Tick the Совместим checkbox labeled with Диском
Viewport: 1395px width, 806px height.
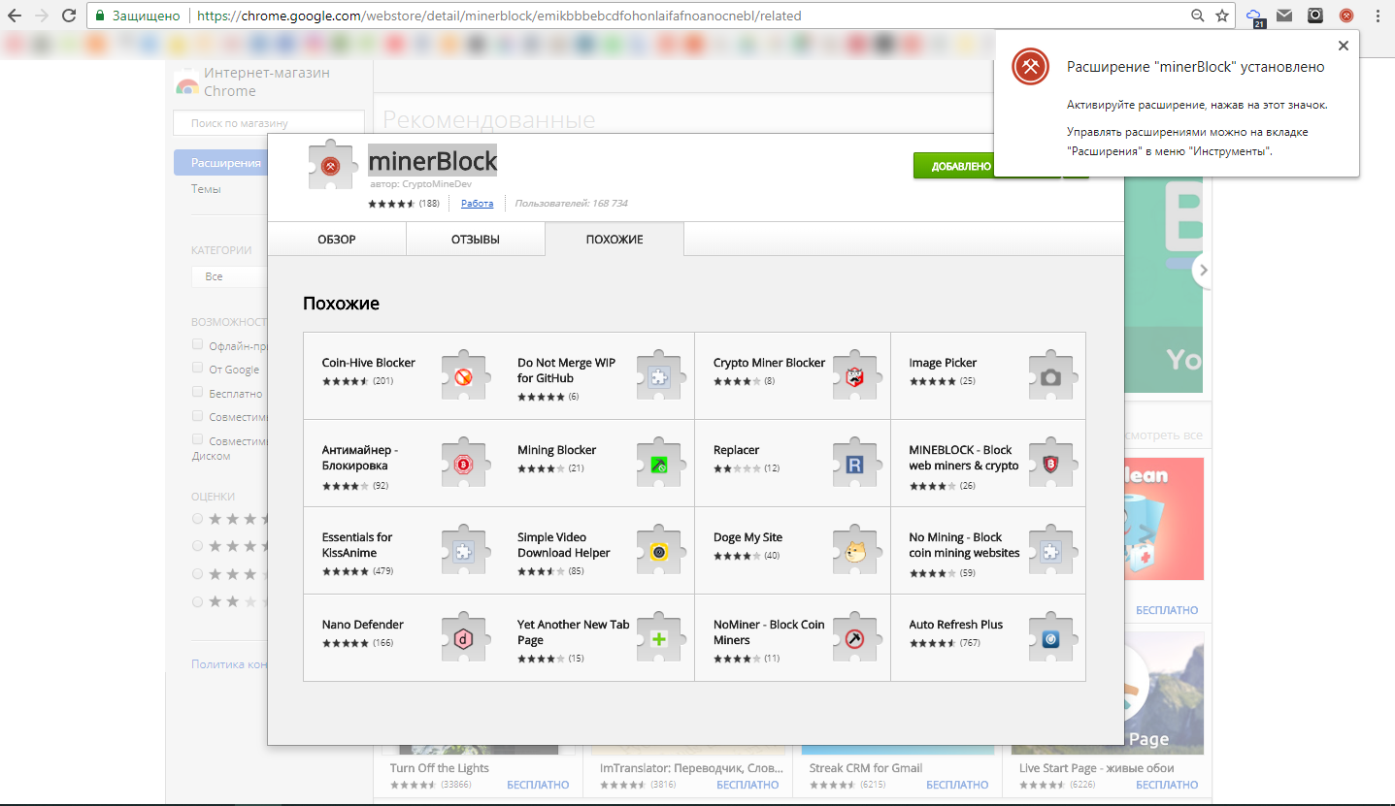198,439
